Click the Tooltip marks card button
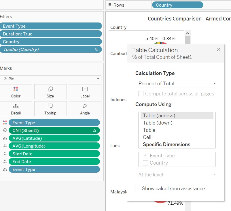 point(50,109)
